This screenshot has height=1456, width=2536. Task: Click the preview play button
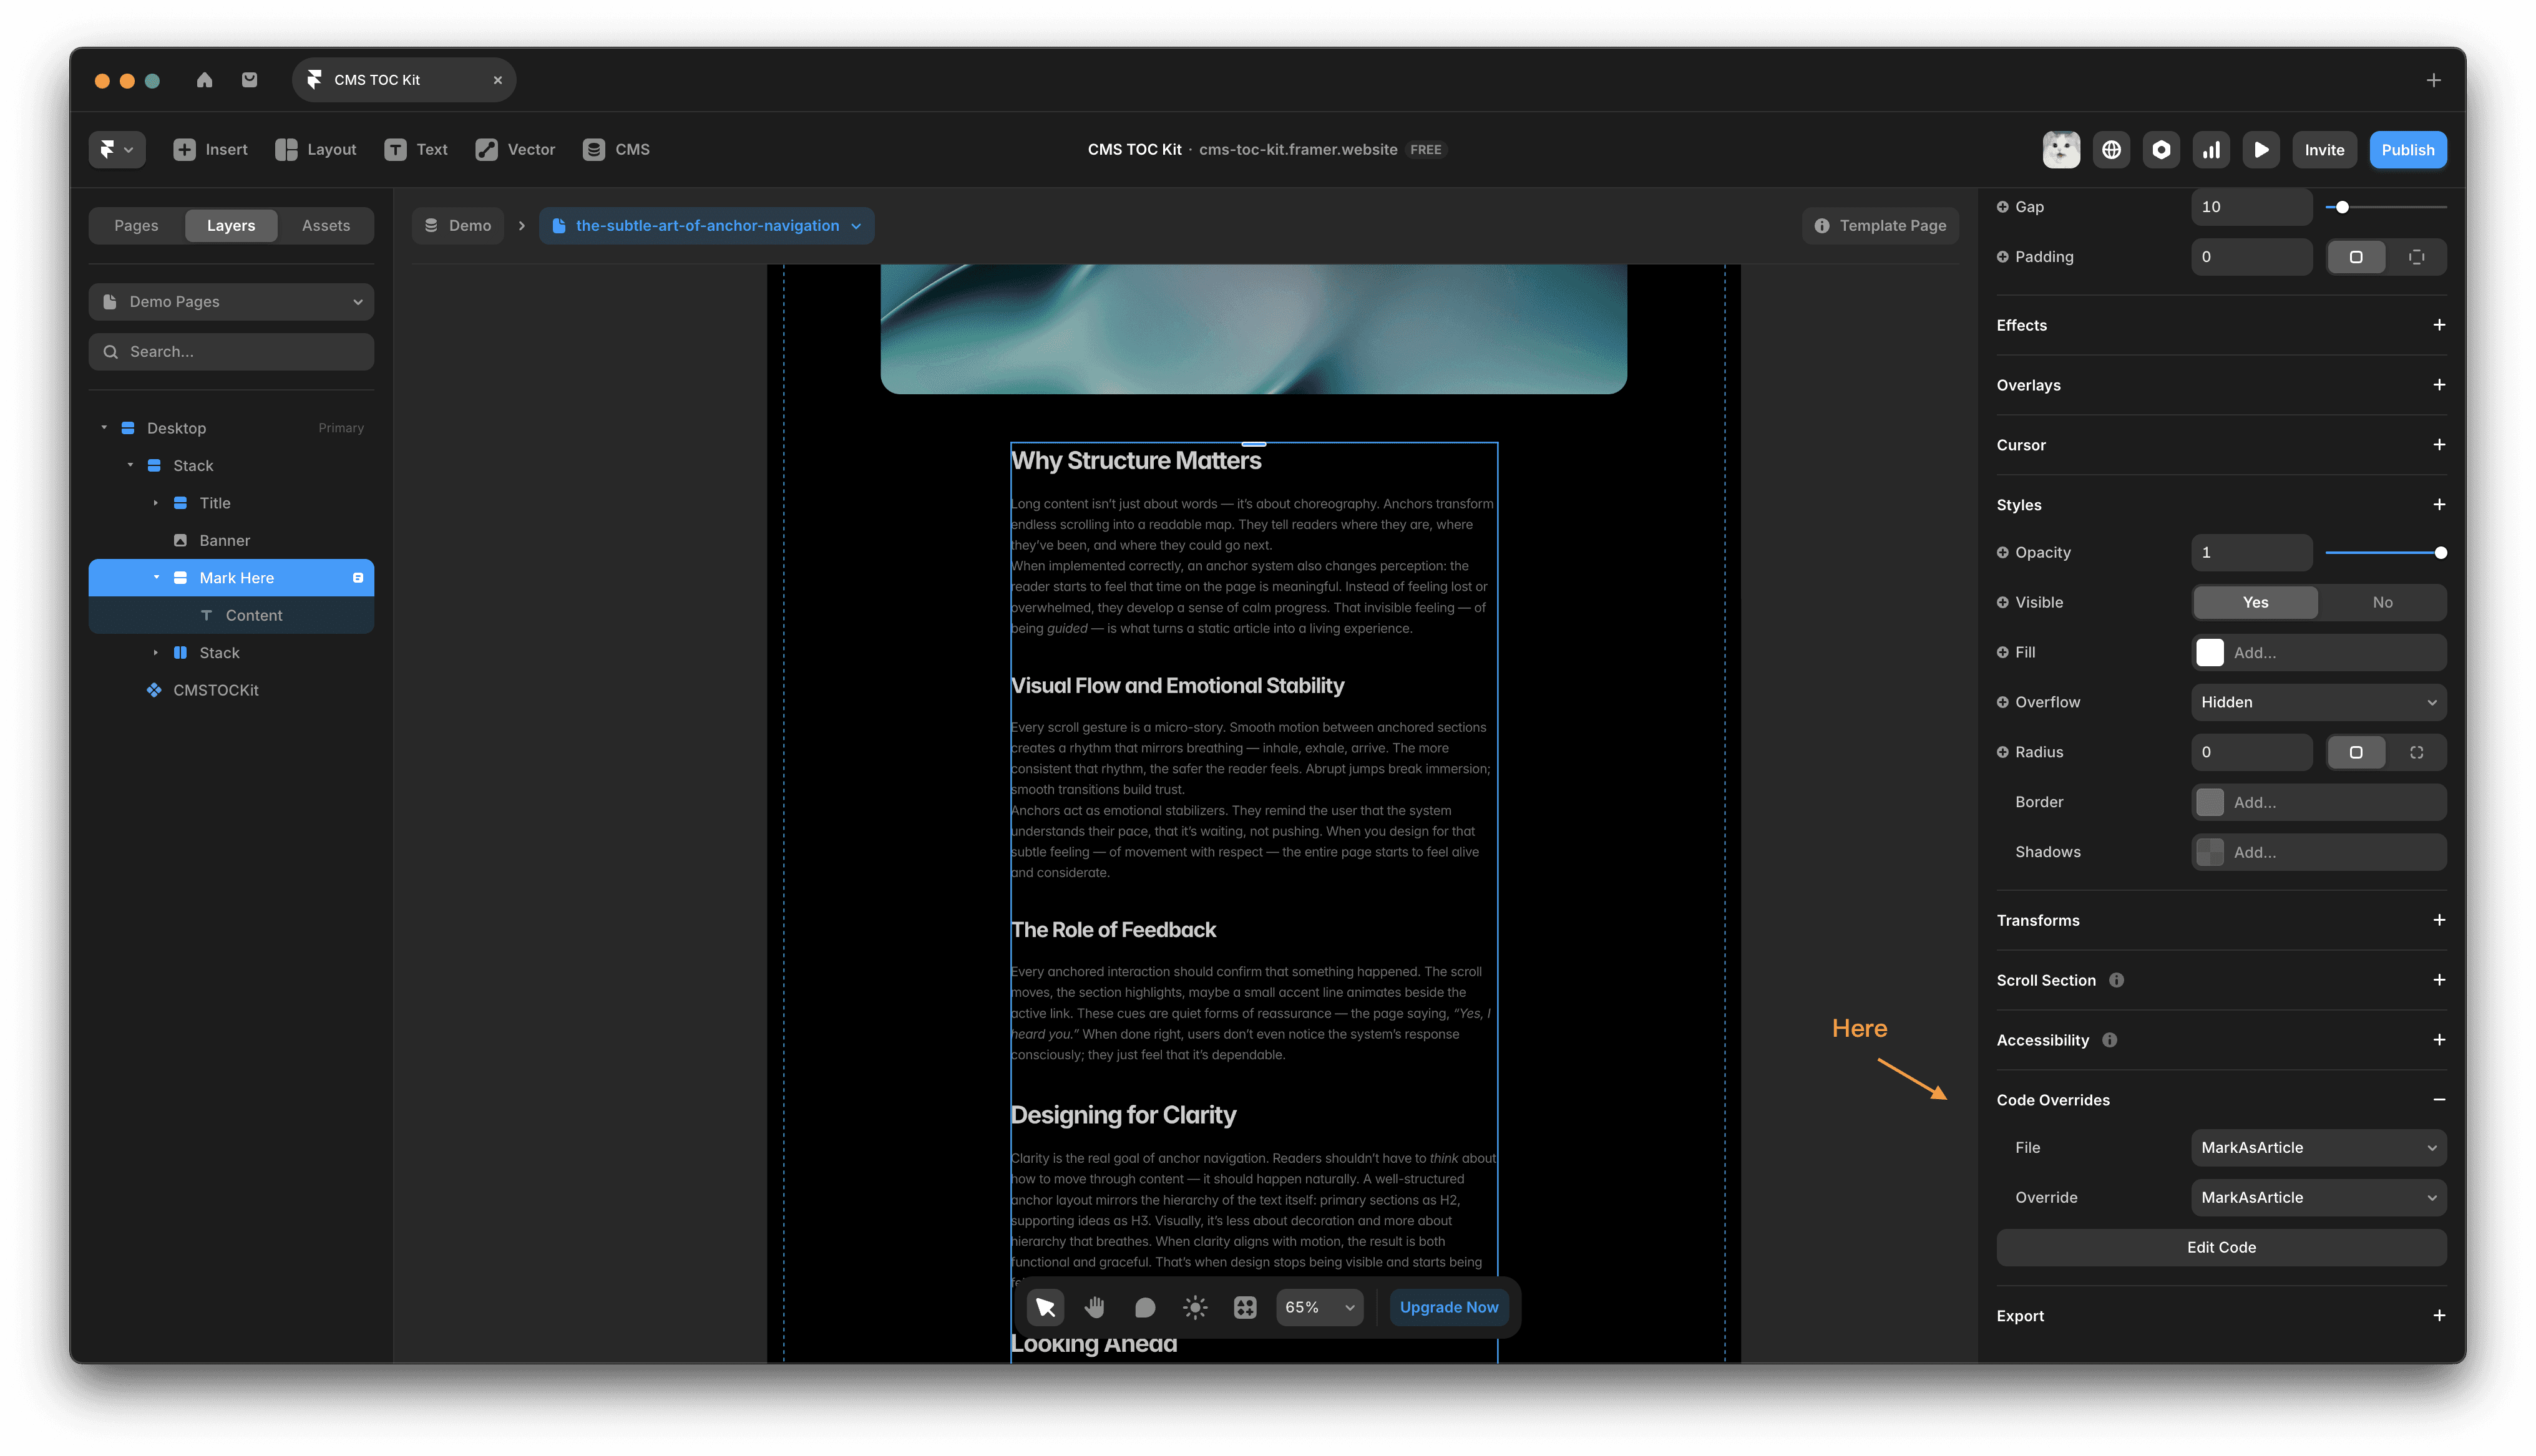pos(2260,150)
